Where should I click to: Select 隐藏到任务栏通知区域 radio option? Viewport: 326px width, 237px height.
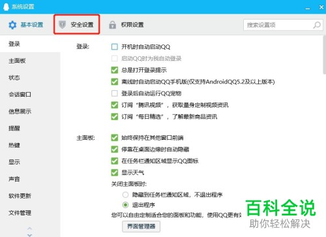(125, 195)
